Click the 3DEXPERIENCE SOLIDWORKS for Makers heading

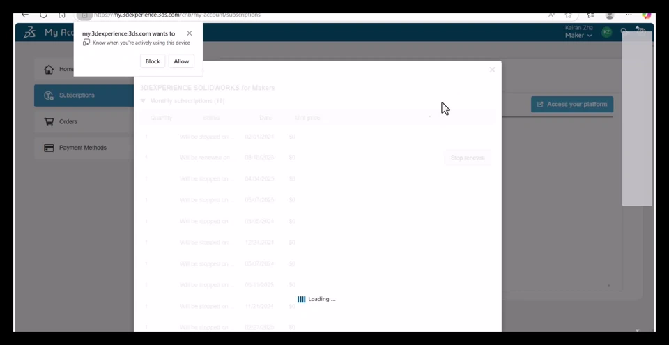click(x=208, y=88)
